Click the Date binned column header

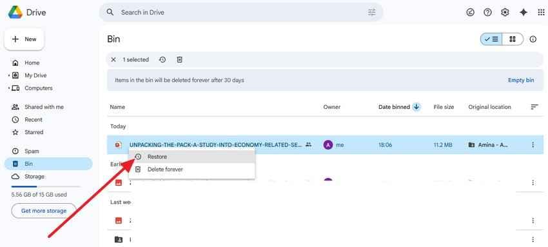[394, 107]
